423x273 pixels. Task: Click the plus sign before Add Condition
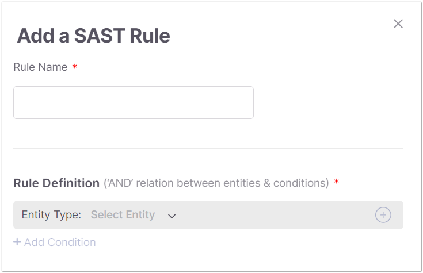[17, 242]
